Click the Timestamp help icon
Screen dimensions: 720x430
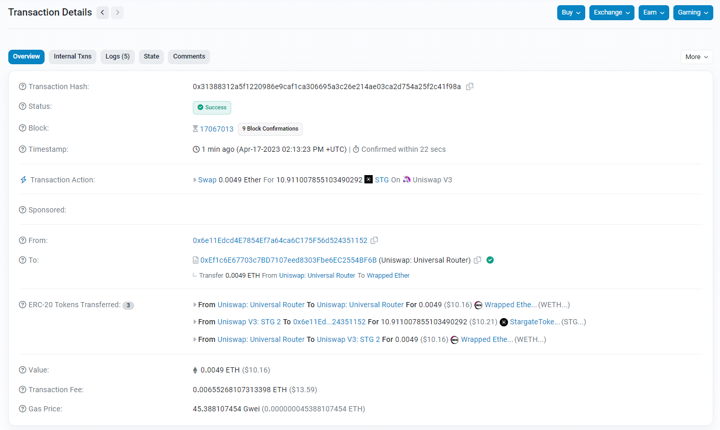tap(22, 149)
